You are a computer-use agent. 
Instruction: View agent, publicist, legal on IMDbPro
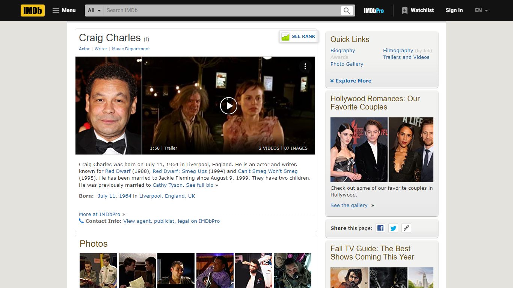coord(172,221)
